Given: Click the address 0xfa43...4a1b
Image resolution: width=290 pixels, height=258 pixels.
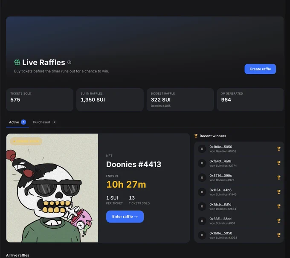Looking at the screenshot, I should click(220, 161).
